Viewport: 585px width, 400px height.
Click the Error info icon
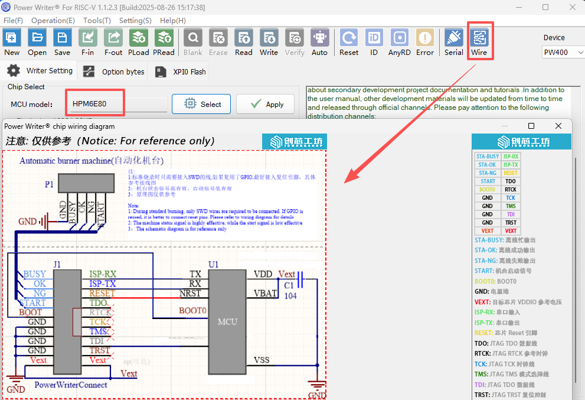[x=425, y=43]
